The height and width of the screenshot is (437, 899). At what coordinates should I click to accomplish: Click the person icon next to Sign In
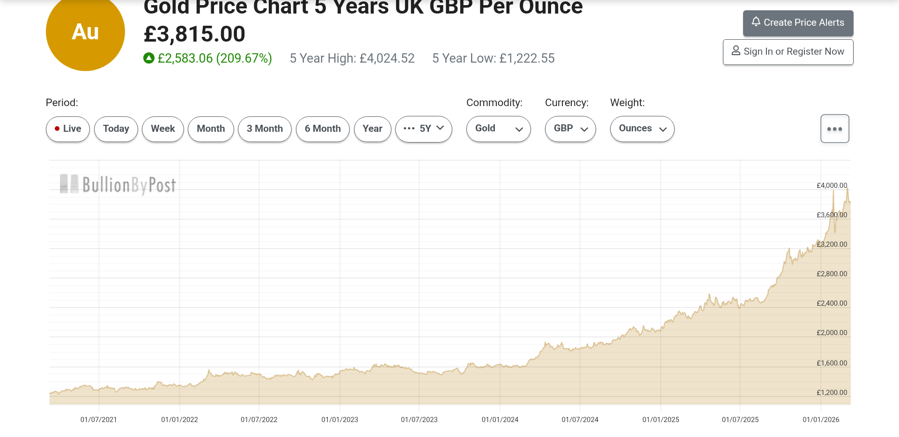pyautogui.click(x=736, y=51)
